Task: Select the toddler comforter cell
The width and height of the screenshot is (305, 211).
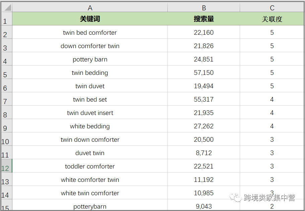Action: [90, 166]
